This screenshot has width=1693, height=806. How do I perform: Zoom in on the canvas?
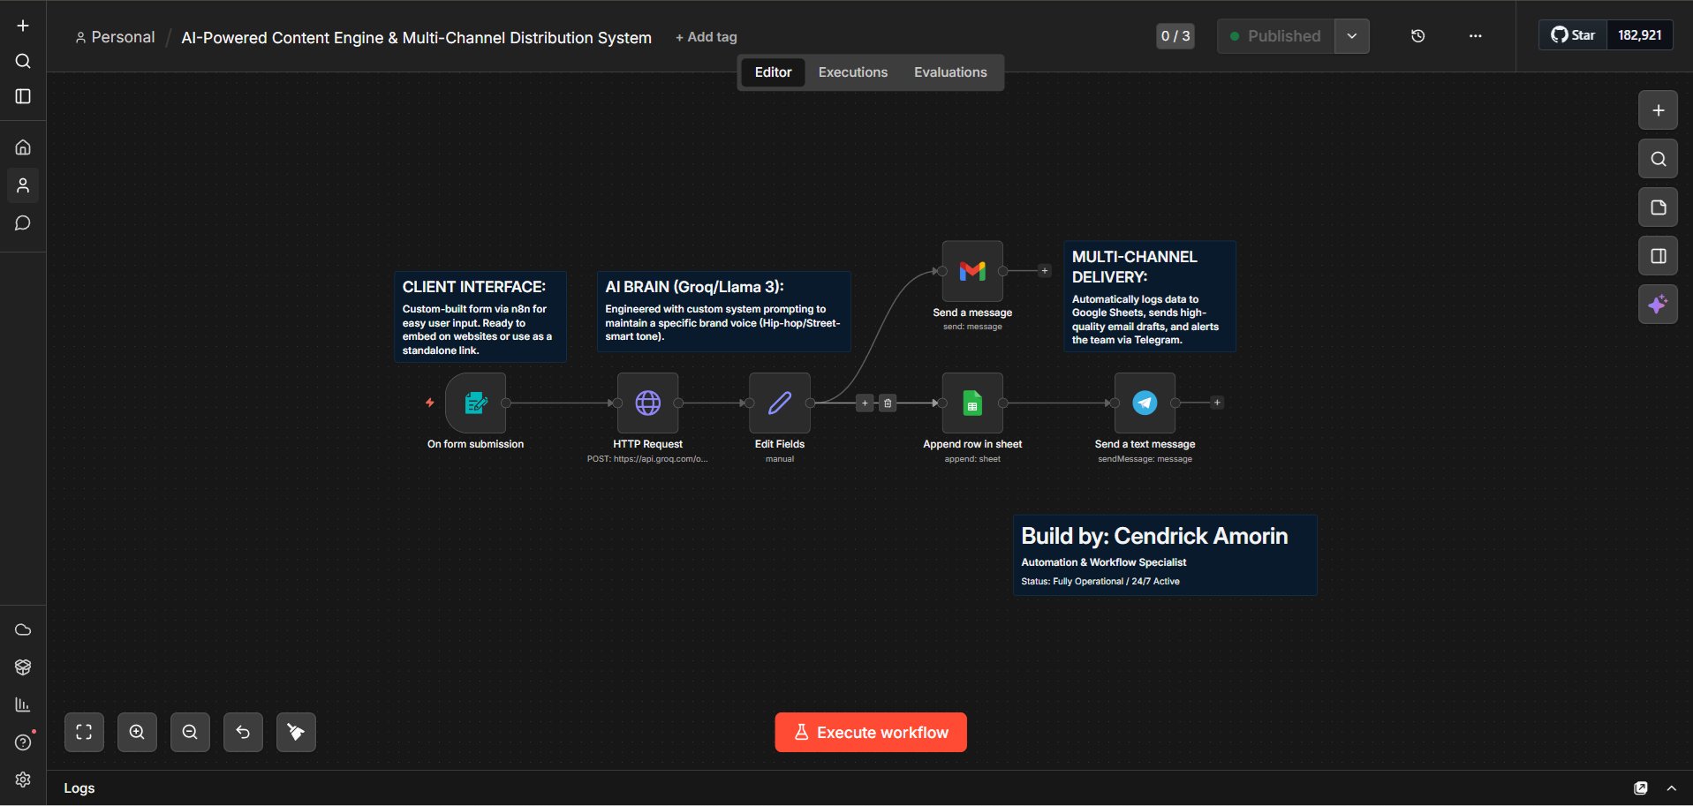point(137,732)
